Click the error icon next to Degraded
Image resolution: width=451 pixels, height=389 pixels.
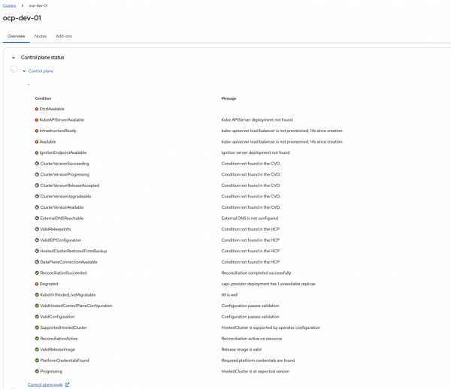pos(37,284)
